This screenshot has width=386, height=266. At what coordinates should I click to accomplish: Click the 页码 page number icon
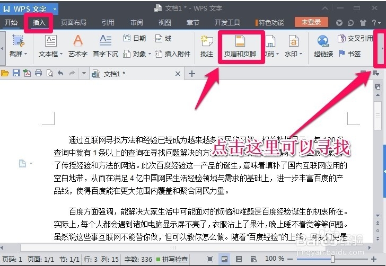(270, 41)
